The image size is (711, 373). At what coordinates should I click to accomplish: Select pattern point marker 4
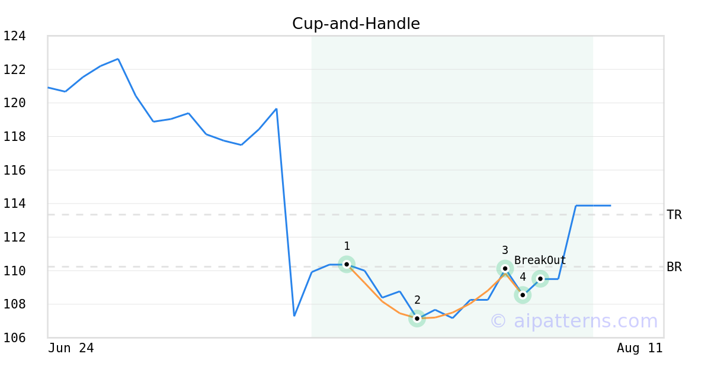pyautogui.click(x=523, y=295)
